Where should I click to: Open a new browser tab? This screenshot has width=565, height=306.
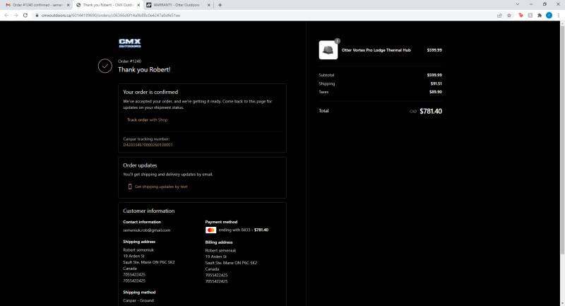(220, 5)
